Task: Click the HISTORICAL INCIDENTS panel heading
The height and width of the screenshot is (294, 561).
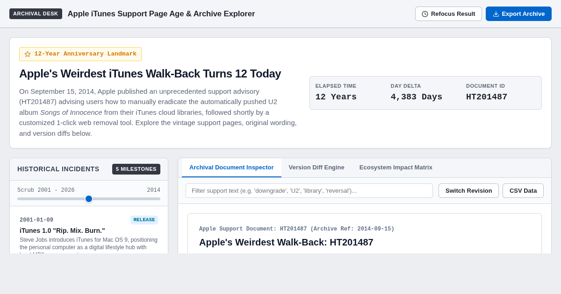Action: (58, 169)
